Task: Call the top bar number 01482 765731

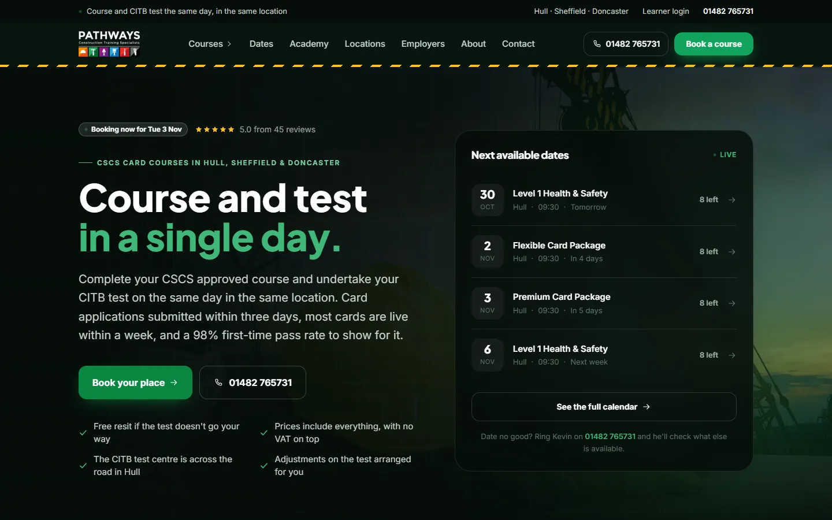Action: point(728,11)
